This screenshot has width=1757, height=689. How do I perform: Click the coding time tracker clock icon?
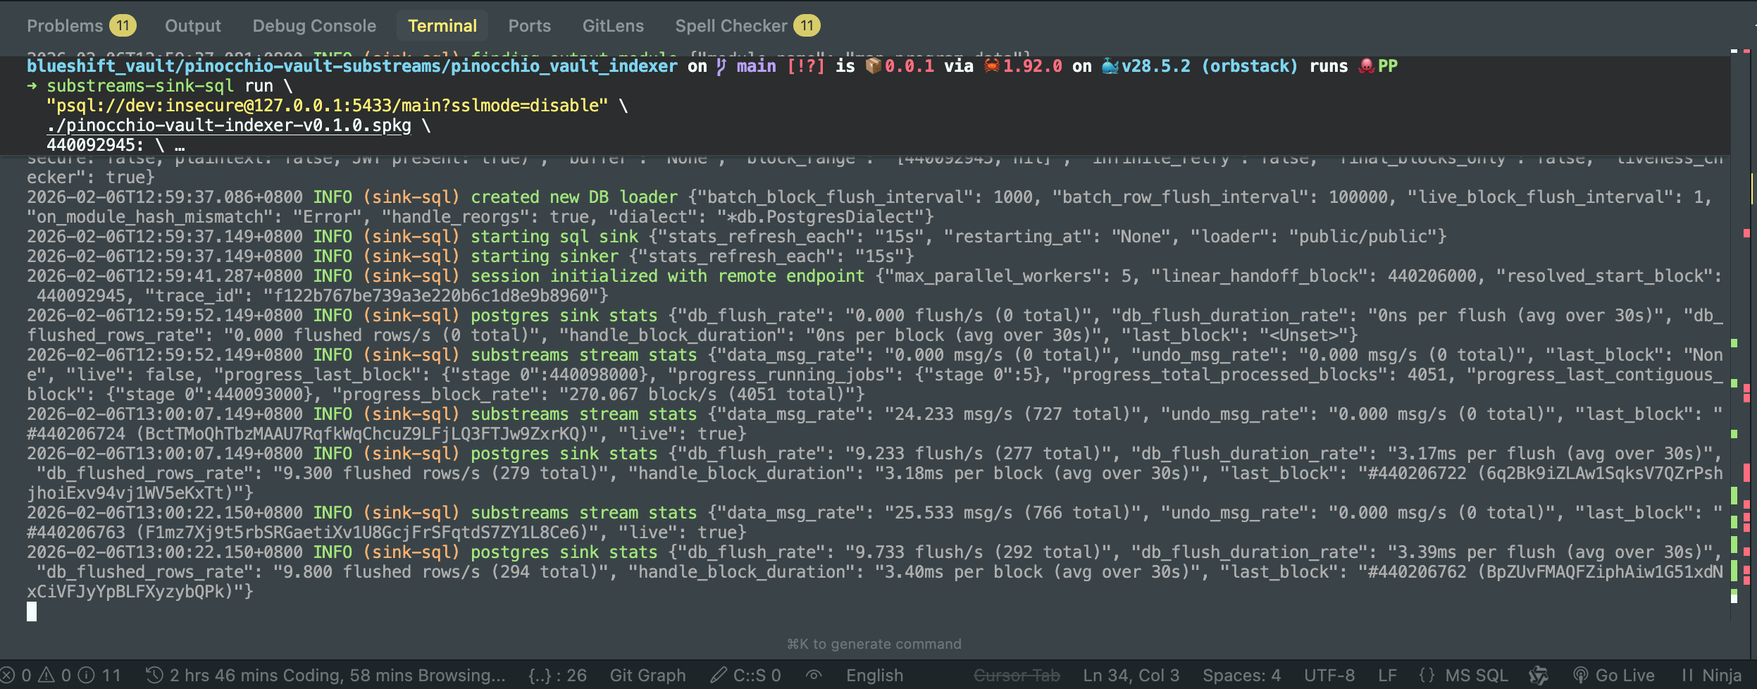154,676
